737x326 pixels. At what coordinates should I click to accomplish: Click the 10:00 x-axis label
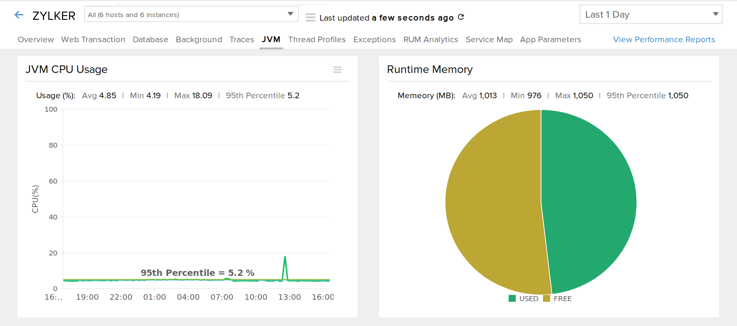[x=256, y=297]
